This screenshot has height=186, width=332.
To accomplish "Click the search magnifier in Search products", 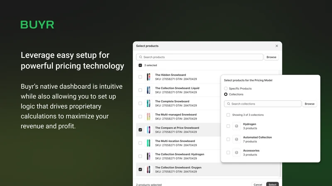I will [x=141, y=57].
